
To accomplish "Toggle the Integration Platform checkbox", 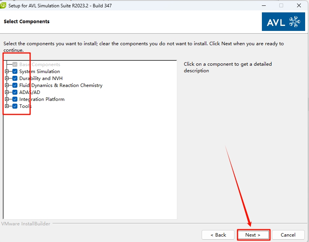I will [x=15, y=99].
